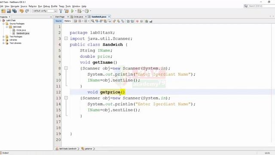This screenshot has width=275, height=155.
Task: Open the Run Project dropdown arrow
Action: point(76,11)
